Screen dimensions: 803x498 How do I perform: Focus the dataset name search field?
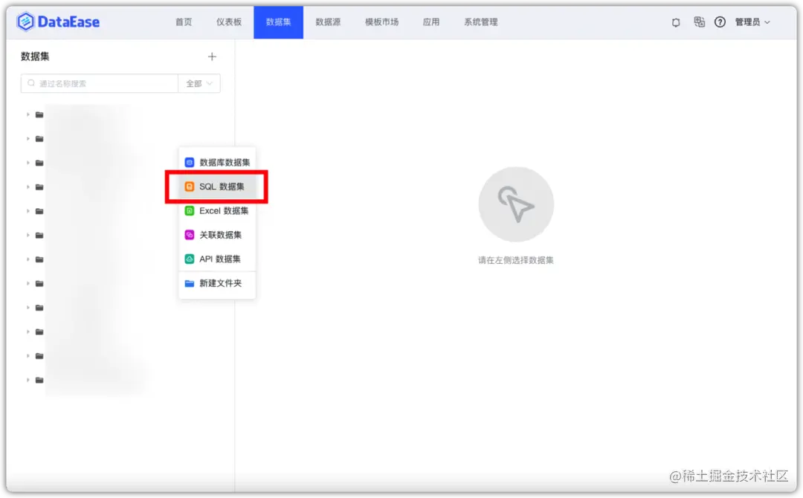(100, 83)
